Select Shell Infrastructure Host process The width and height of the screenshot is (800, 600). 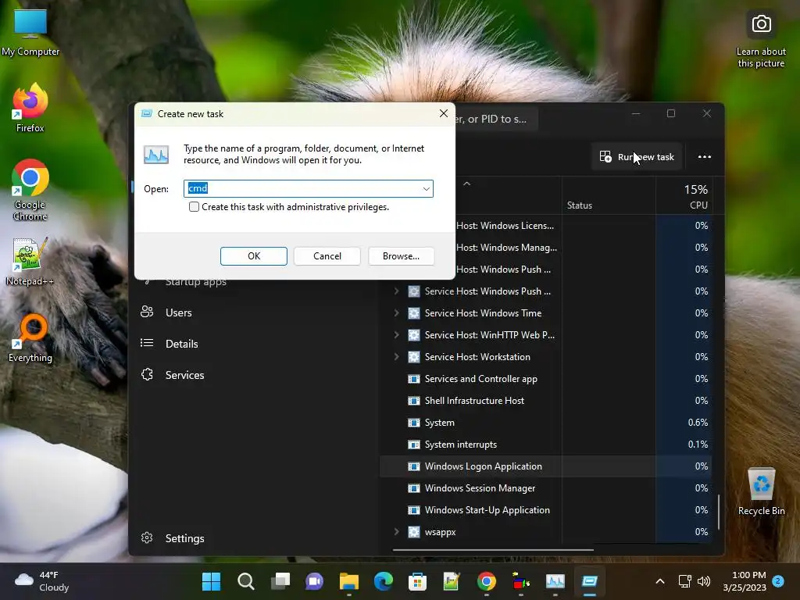546,401
